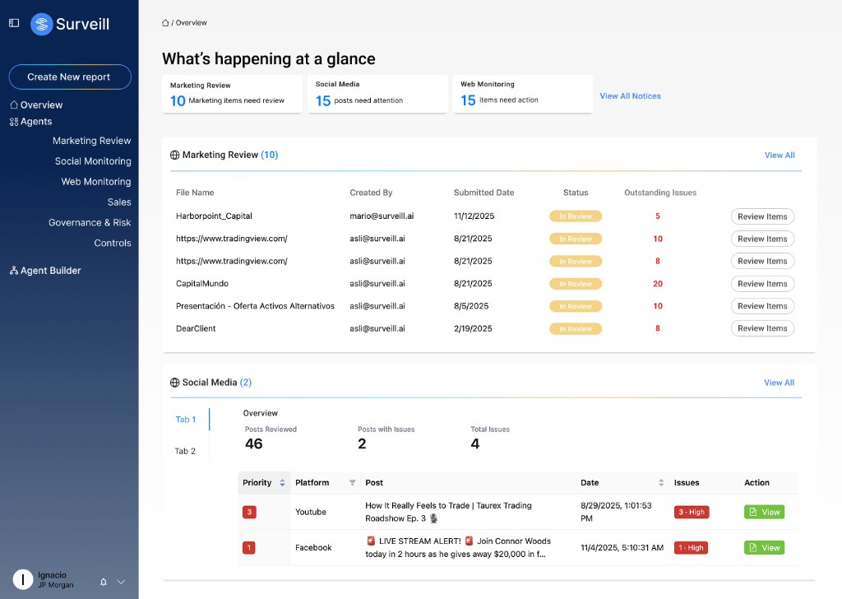Click the Posts Reviewed value 46
Viewport: 842px width, 599px height.
click(253, 443)
